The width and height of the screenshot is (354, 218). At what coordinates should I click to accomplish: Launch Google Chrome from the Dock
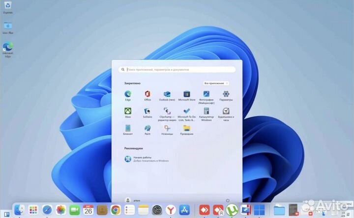pyautogui.click(x=116, y=210)
